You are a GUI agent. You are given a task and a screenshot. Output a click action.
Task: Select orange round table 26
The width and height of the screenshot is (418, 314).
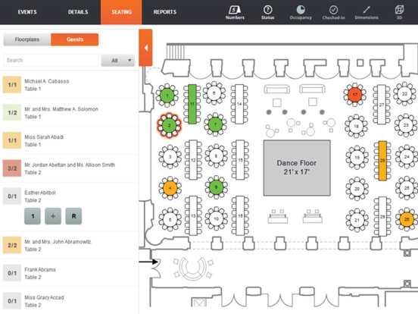407,219
